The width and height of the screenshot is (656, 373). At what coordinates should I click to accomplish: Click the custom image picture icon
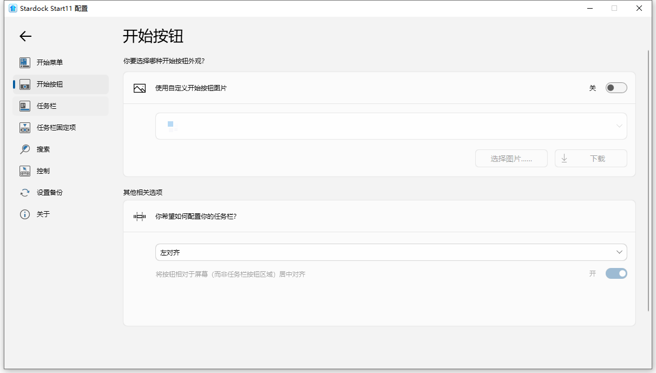tap(139, 87)
